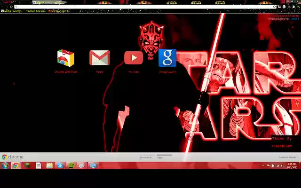Open the Action Center flag icon

click(268, 165)
